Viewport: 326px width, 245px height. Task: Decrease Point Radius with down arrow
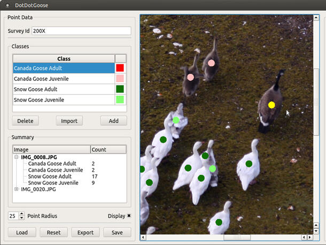pyautogui.click(x=21, y=218)
